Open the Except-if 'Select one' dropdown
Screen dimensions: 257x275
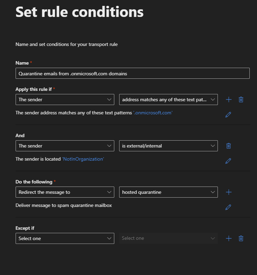tap(65, 238)
